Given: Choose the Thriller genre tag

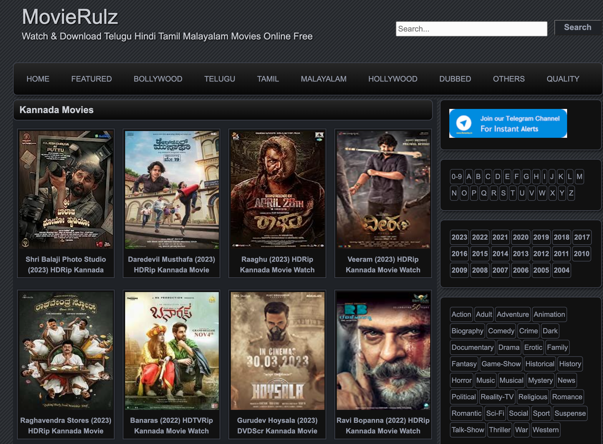Looking at the screenshot, I should (499, 430).
